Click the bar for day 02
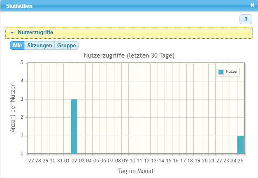This screenshot has width=258, height=178. pos(74,127)
